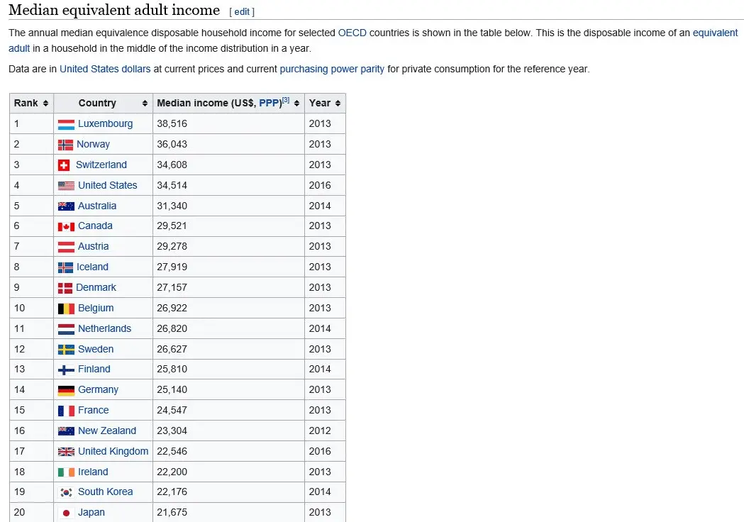
Task: Sort table by Rank column
Action: pos(45,103)
